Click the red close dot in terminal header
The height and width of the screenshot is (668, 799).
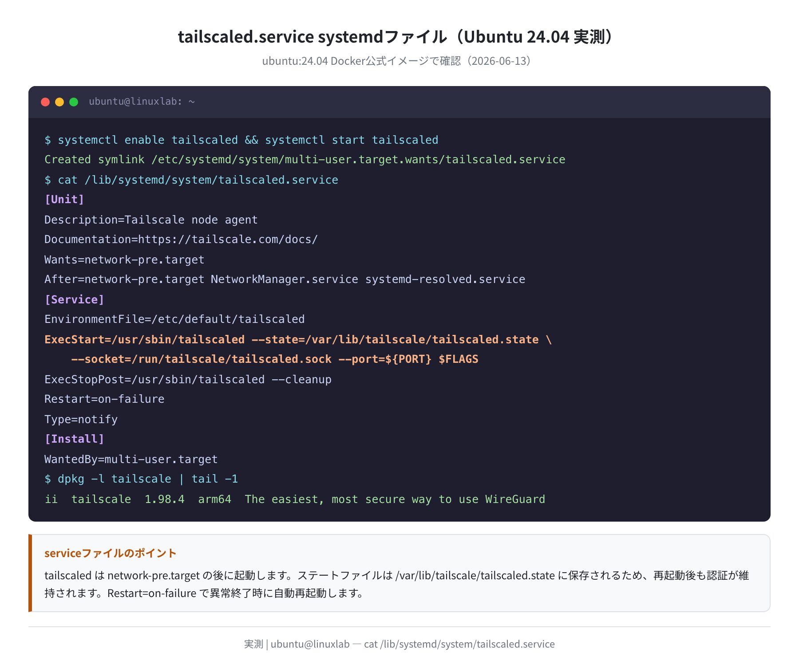[45, 102]
